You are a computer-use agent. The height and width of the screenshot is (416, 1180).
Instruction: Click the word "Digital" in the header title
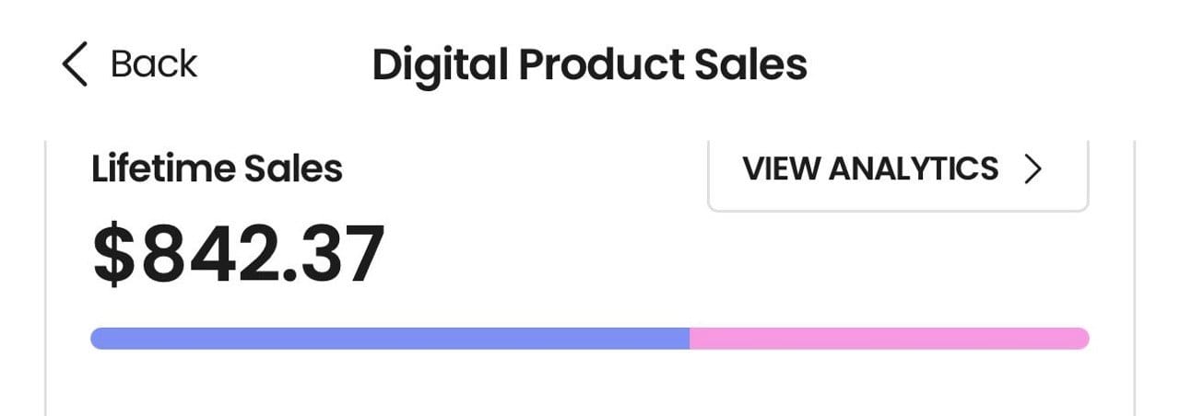click(439, 65)
